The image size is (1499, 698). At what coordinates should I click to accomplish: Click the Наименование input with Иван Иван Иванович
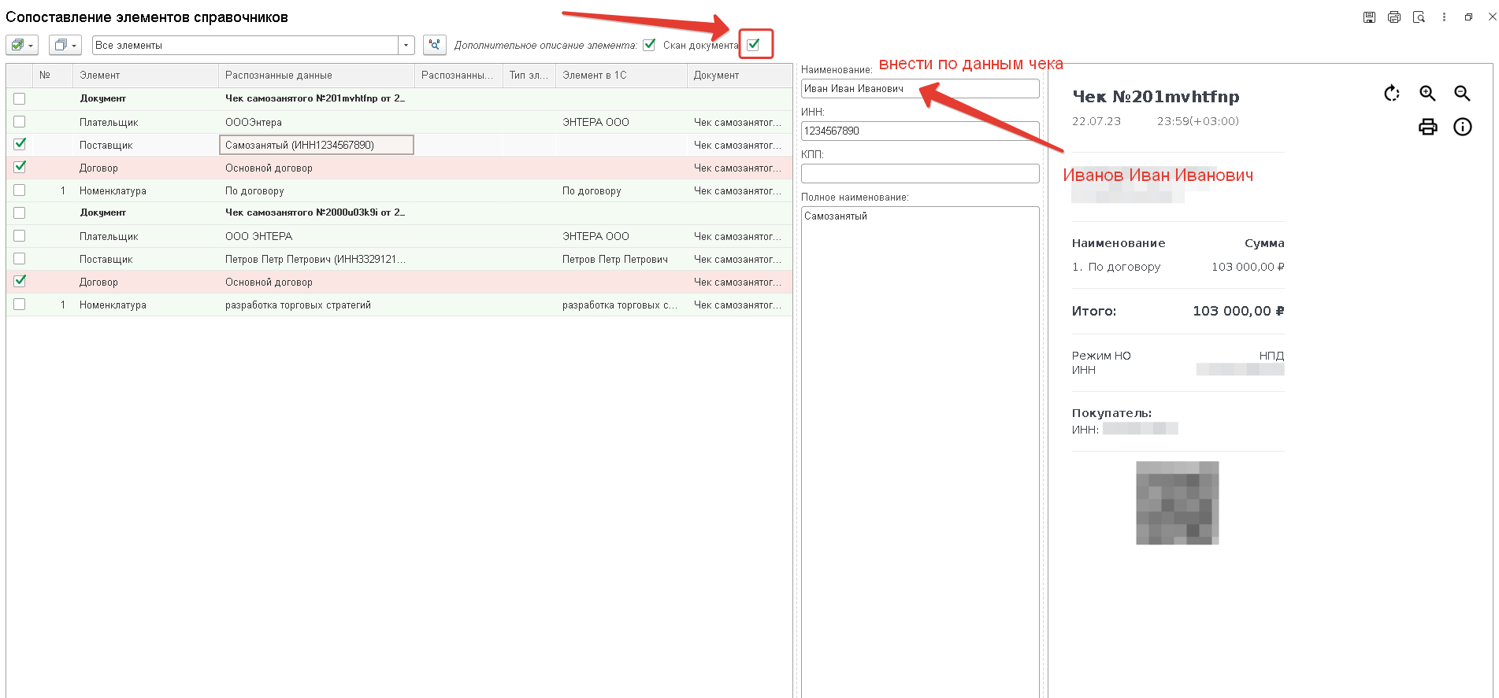[920, 89]
